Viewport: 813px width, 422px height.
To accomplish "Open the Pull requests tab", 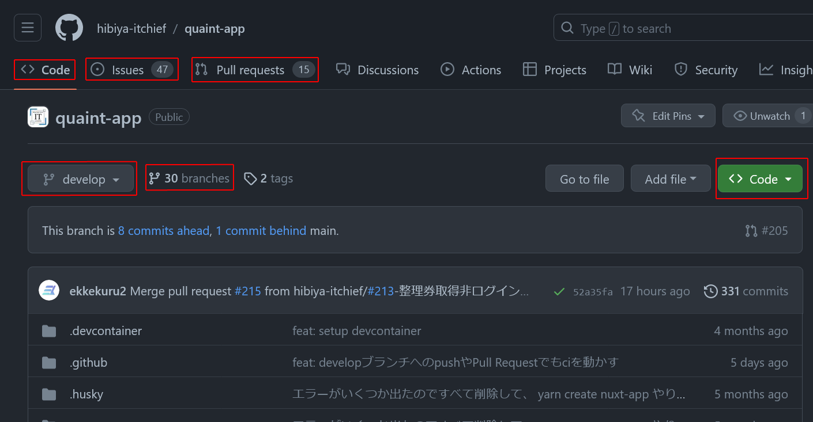I will (255, 70).
